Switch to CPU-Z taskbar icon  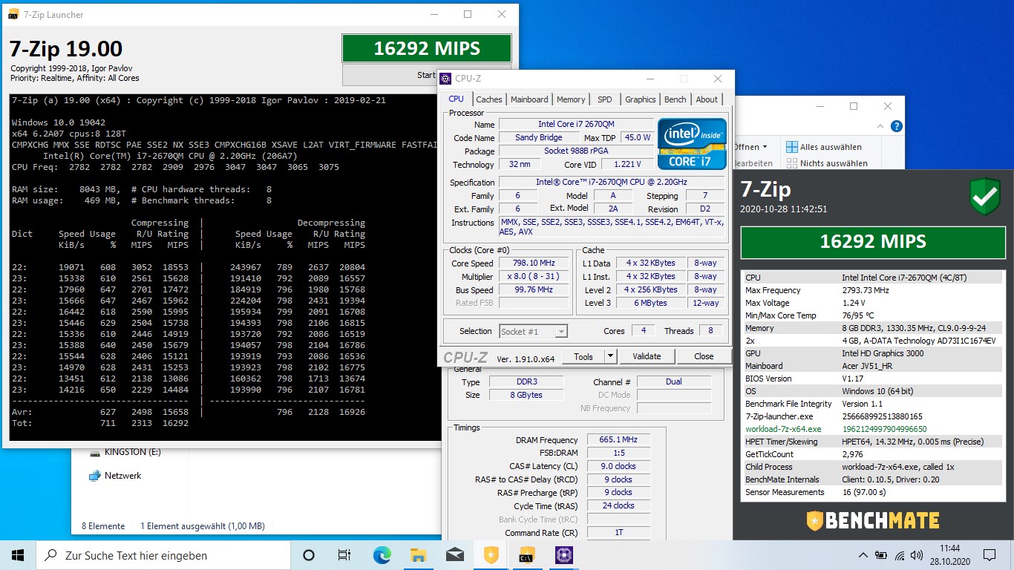[563, 555]
